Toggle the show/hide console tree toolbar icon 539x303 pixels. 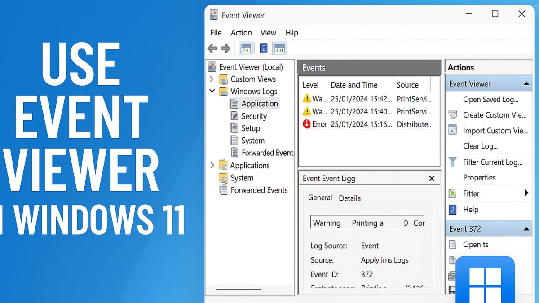tap(246, 48)
